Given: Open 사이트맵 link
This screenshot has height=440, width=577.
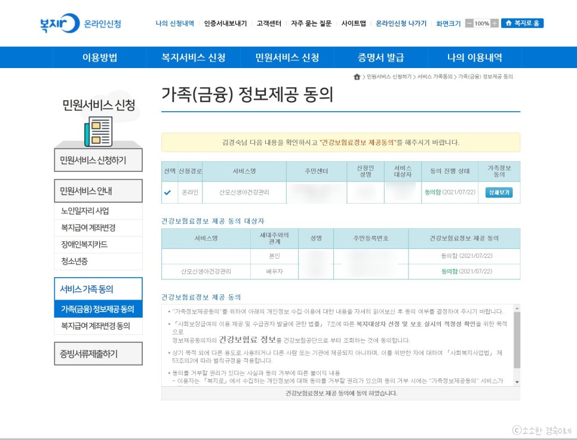Looking at the screenshot, I should tap(354, 23).
